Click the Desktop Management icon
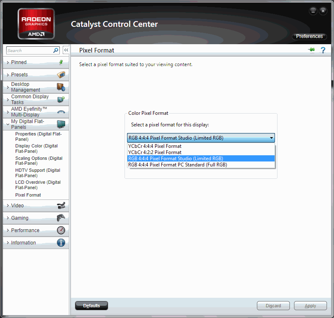334x318 pixels. (x=61, y=87)
